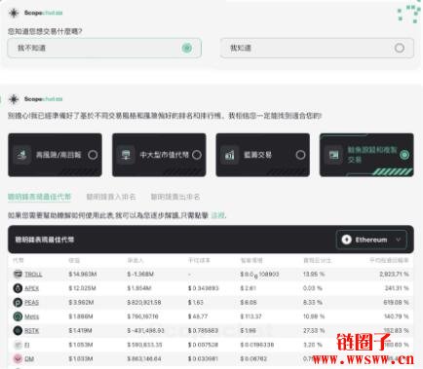Choose the 我知道 option box

pyautogui.click(x=317, y=48)
